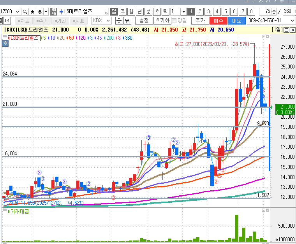296x244 pixels.
Task: Select 월 monthly period tab
Action: point(131,12)
